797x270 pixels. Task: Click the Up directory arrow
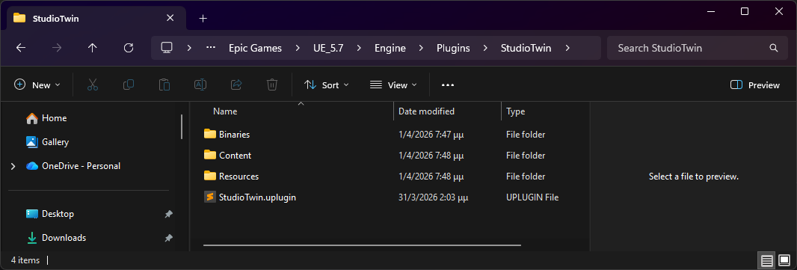click(92, 48)
